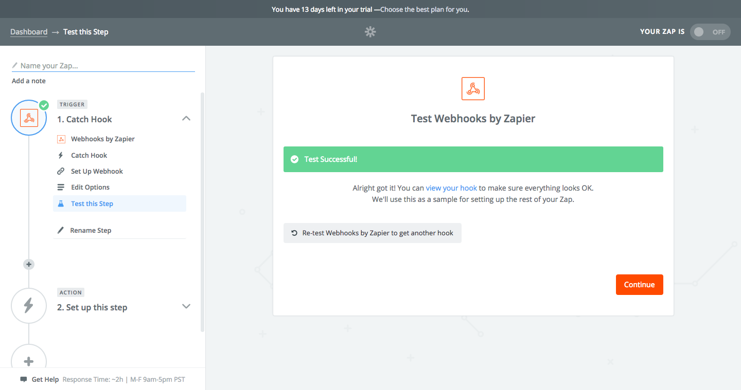Click the pencil icon beside Name your Zap

15,66
